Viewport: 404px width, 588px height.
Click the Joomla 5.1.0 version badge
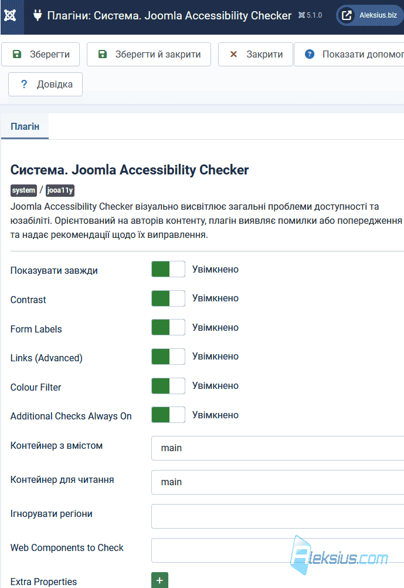(x=310, y=15)
